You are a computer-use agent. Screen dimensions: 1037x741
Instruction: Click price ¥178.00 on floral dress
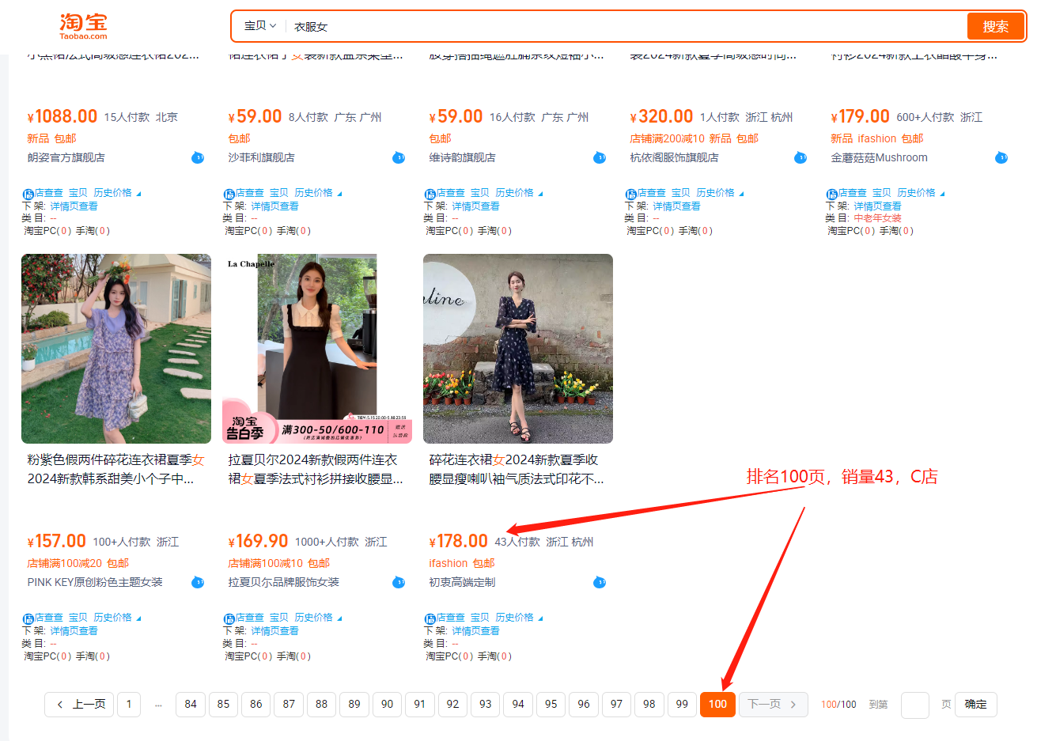458,542
